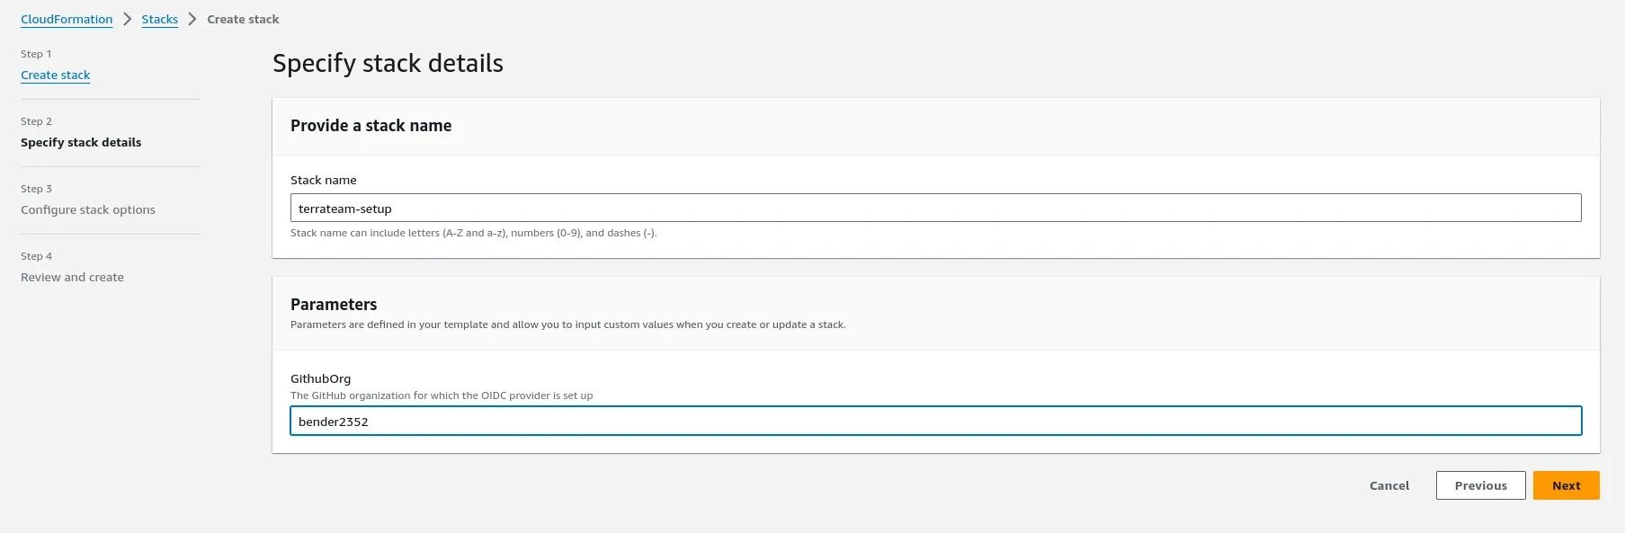This screenshot has height=533, width=1625.
Task: Click the 'Create stack' breadcrumb text
Action: (x=243, y=19)
